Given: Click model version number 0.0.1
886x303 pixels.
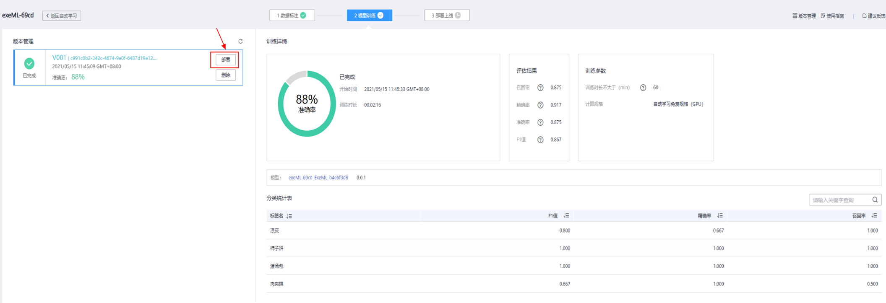Looking at the screenshot, I should [x=361, y=178].
